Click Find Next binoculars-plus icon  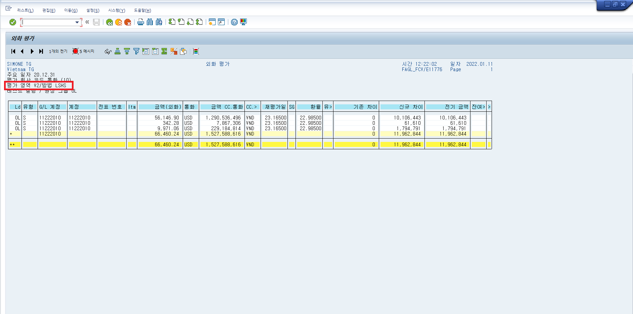pos(159,22)
